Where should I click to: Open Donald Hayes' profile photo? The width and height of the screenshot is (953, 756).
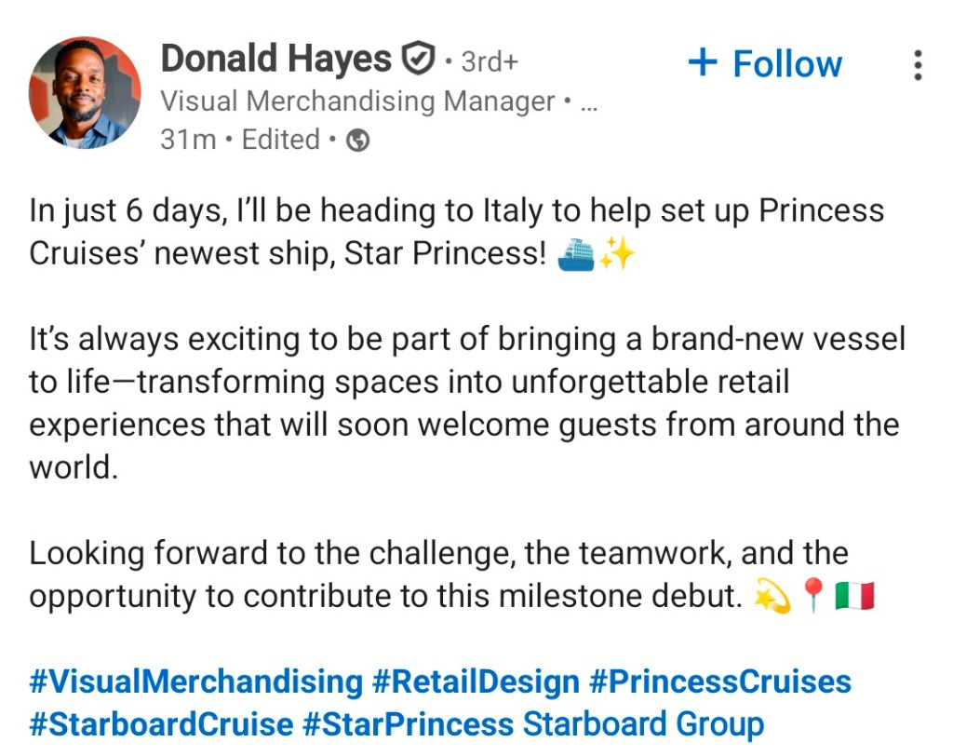pos(86,92)
